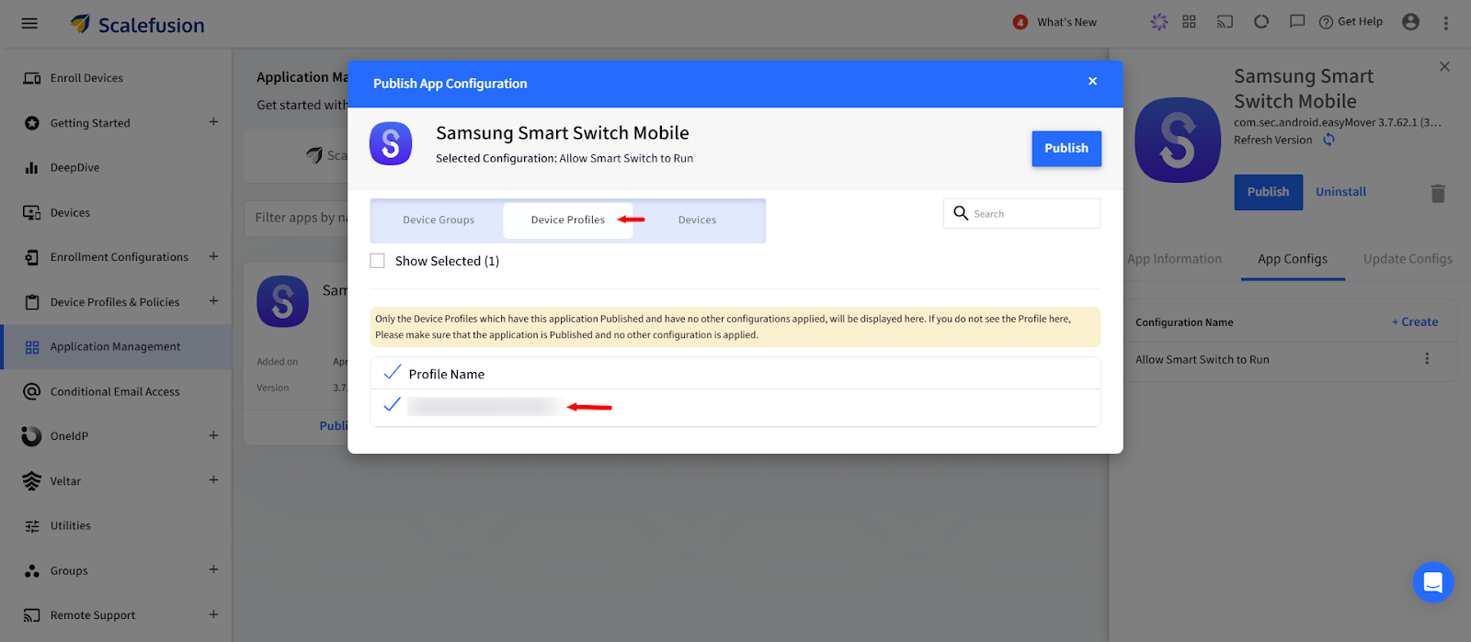This screenshot has height=642, width=1471.
Task: Expand Veltar plus icon
Action: tap(213, 479)
